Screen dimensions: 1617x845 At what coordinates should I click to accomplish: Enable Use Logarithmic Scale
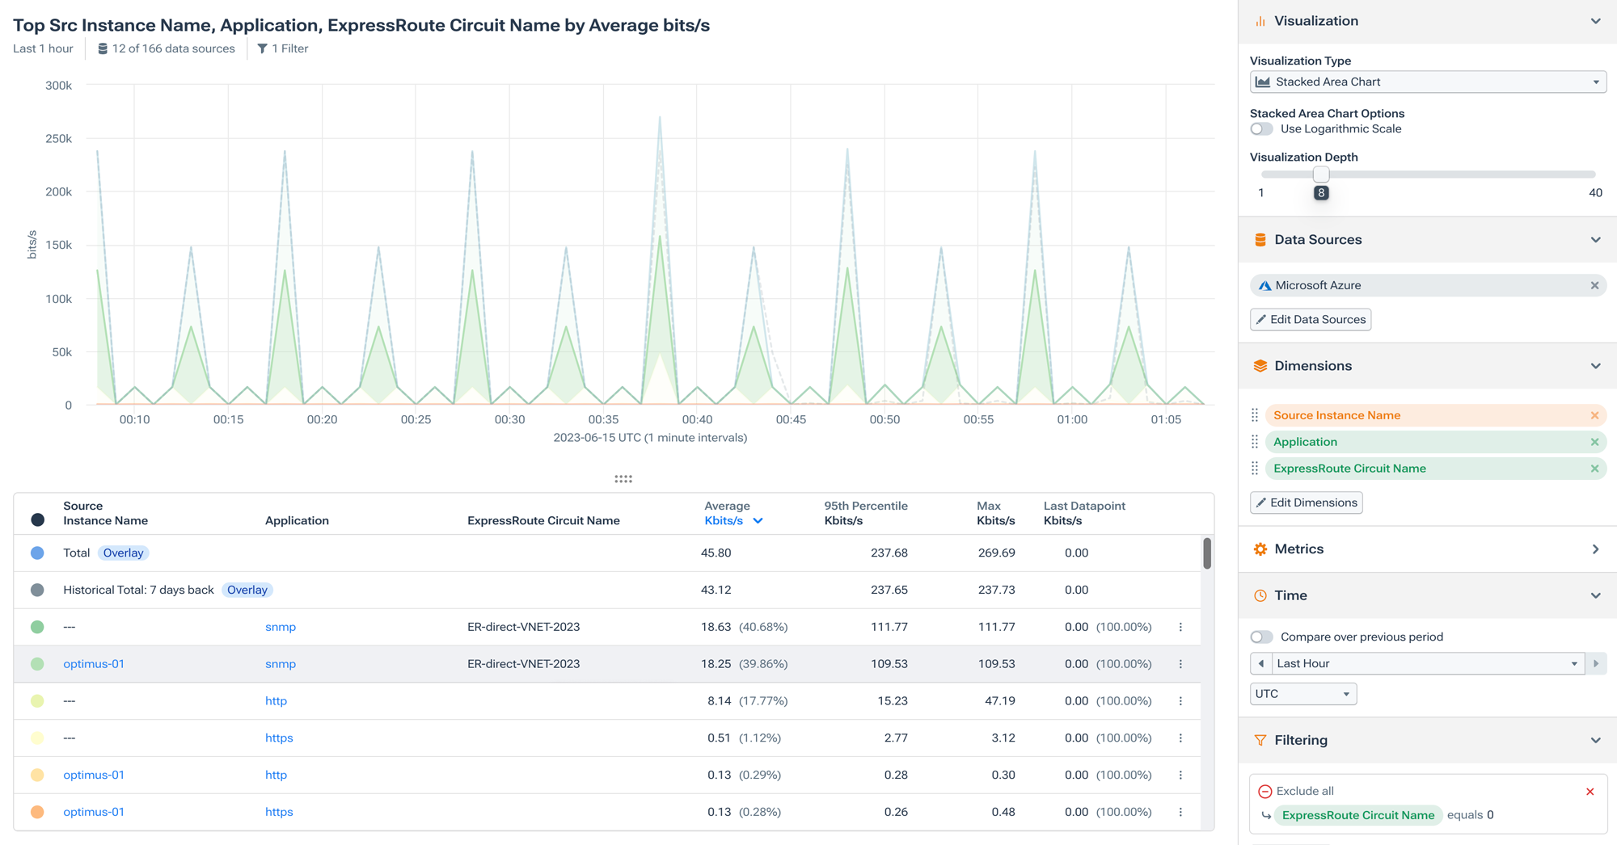point(1260,128)
